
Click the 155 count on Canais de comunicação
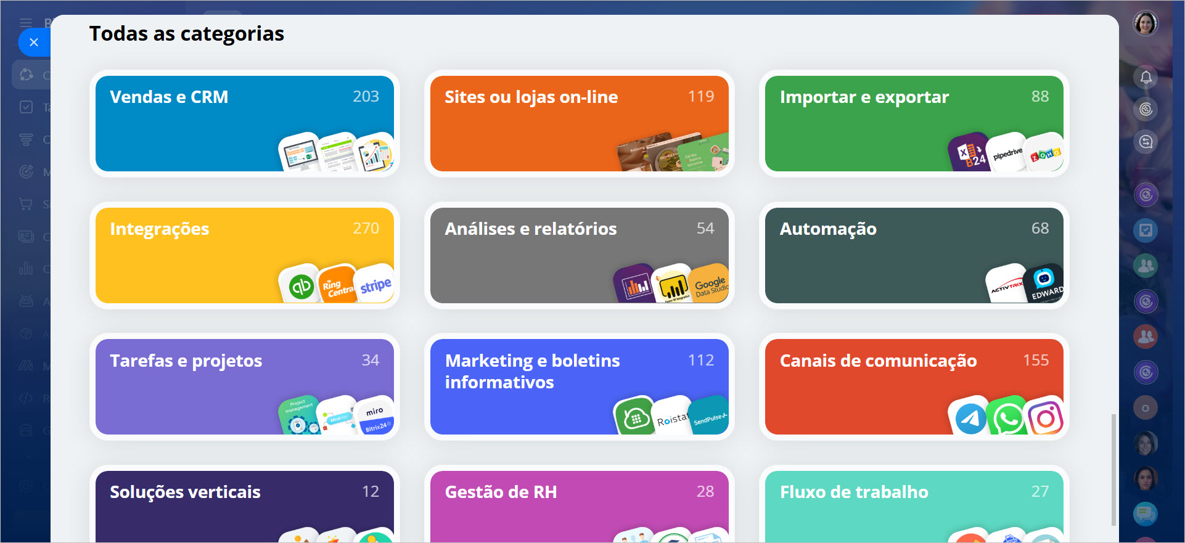click(x=1036, y=360)
